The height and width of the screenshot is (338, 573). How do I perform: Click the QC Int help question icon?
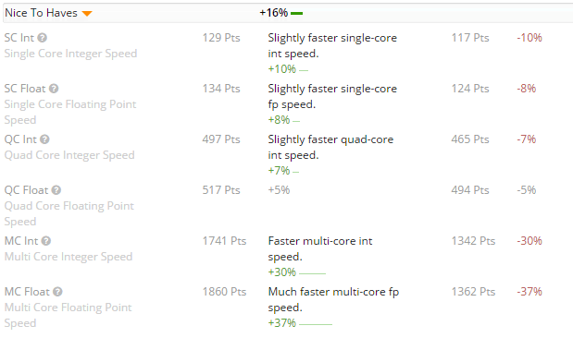[x=44, y=139]
